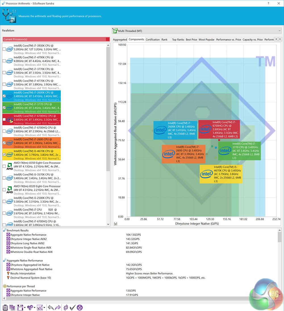284x311 pixels.
Task: Open the dropdown arrow next to the chart icon
Action: tap(44, 308)
